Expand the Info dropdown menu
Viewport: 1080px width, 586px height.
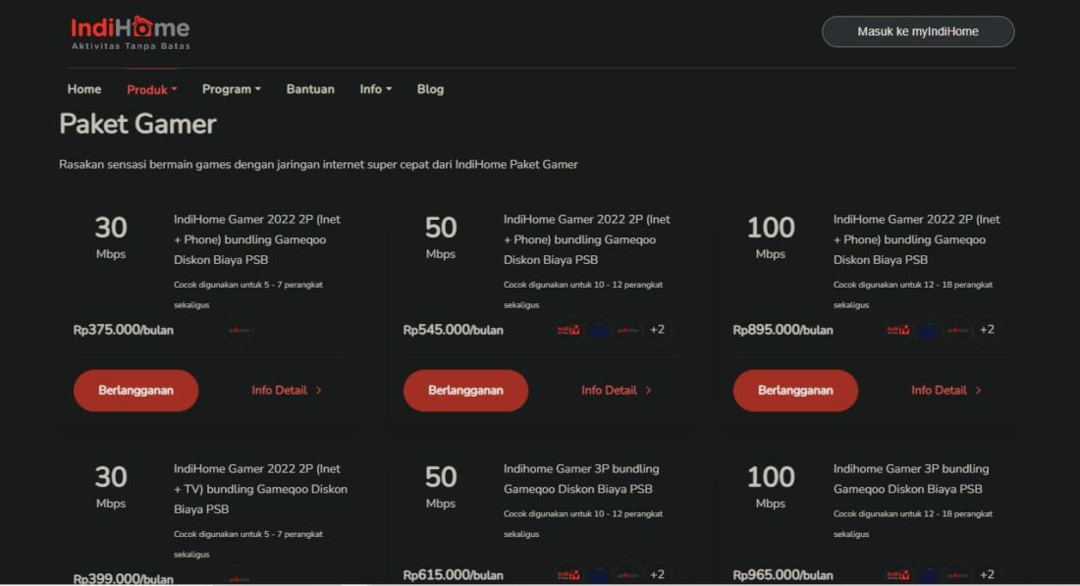pyautogui.click(x=375, y=89)
